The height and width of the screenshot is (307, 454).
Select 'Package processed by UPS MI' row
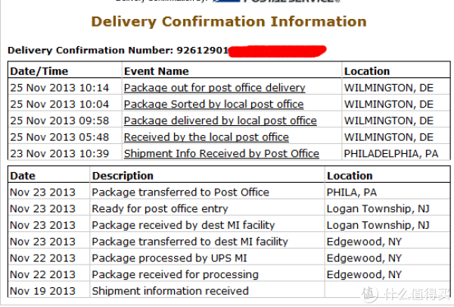[229, 258]
